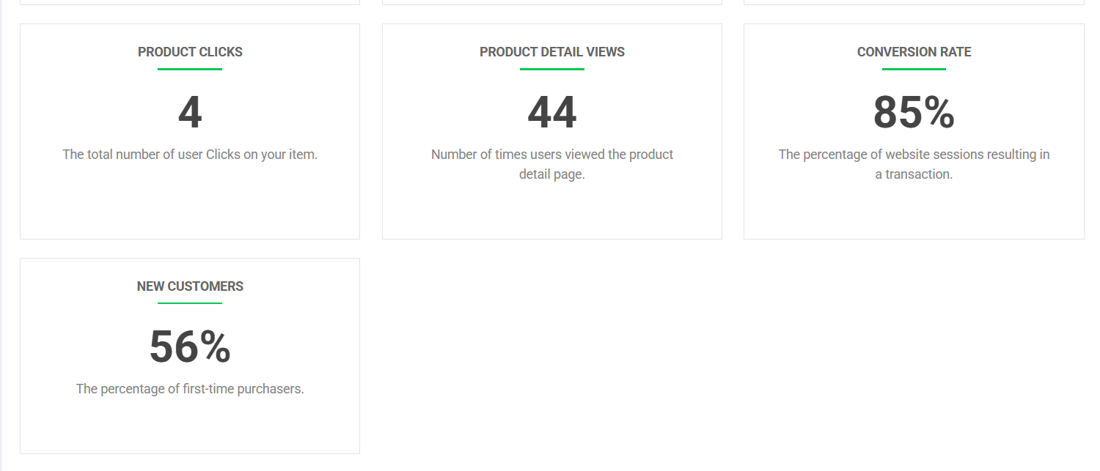Click green underline below Conversion Rate heading

(914, 69)
